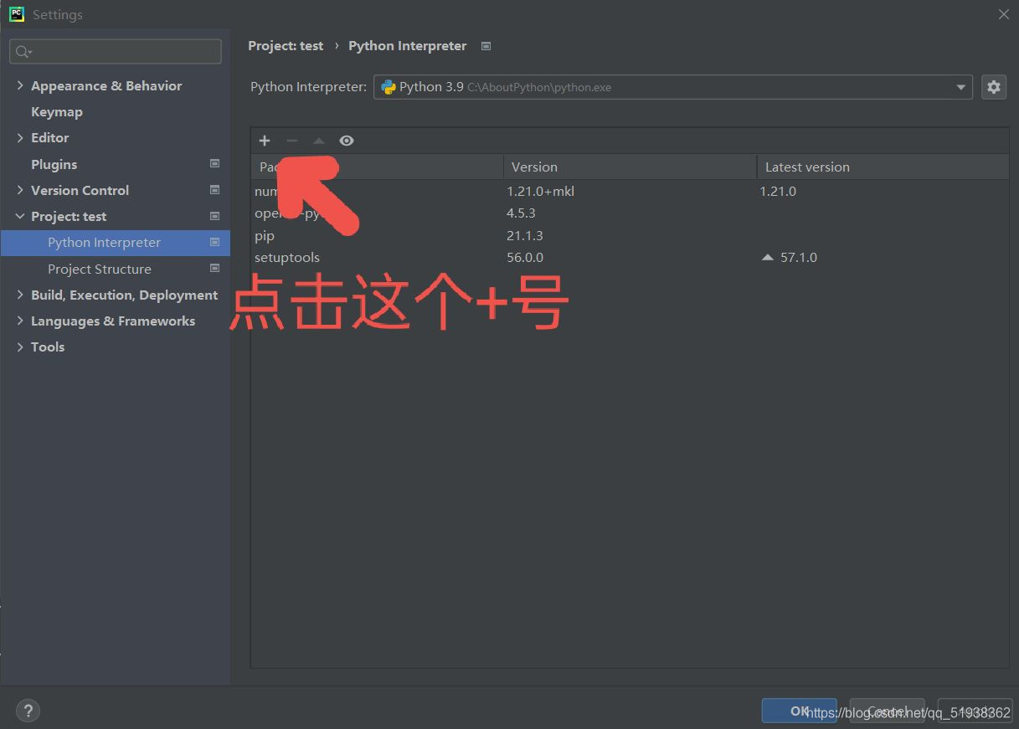This screenshot has width=1019, height=729.
Task: Click the Latest version column header
Action: (x=883, y=167)
